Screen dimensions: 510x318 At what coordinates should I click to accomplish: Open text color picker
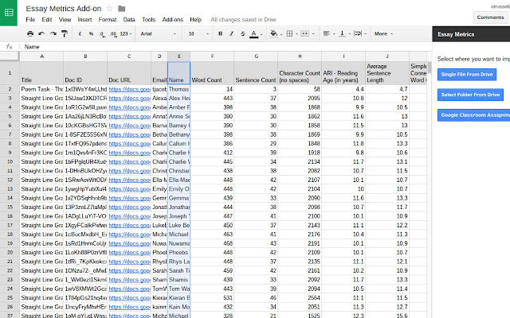click(254, 33)
